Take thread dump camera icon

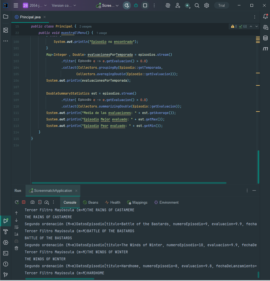click(x=32, y=202)
